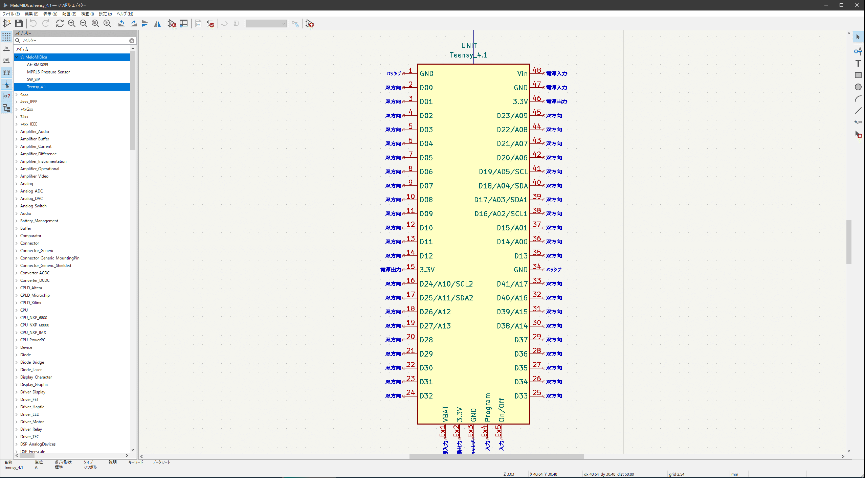865x478 pixels.
Task: Click the Zoom to Selection icon
Action: pyautogui.click(x=107, y=23)
